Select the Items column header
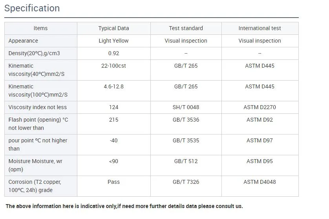329x219 pixels. (40, 28)
